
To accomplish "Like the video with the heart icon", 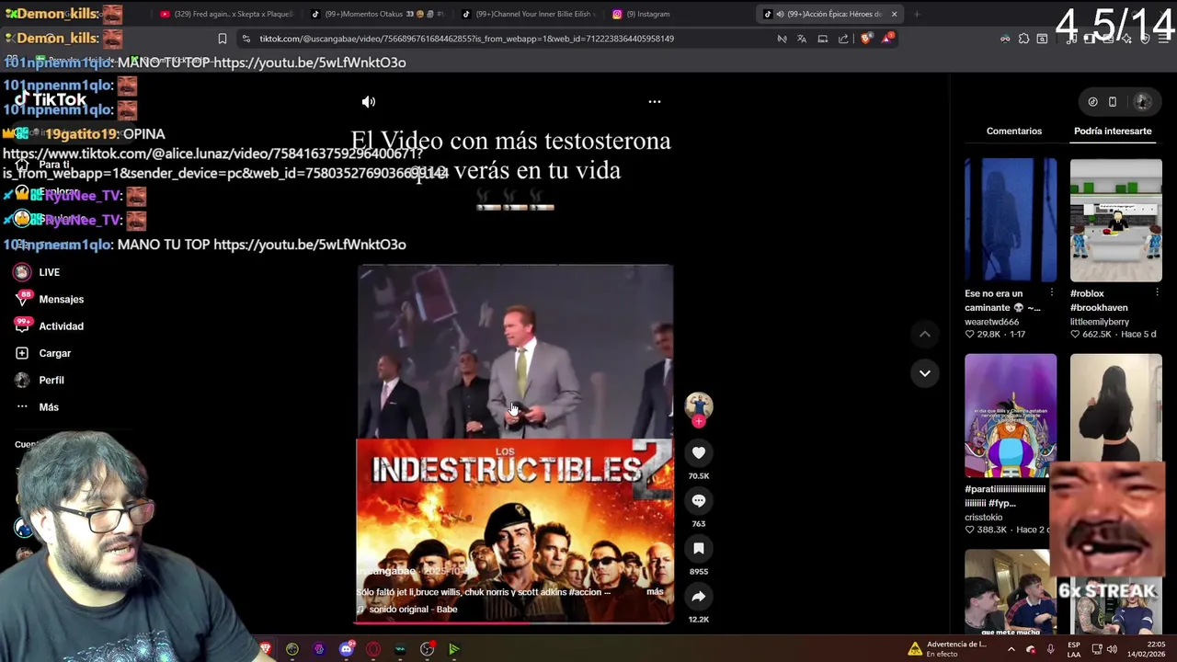I will click(699, 452).
